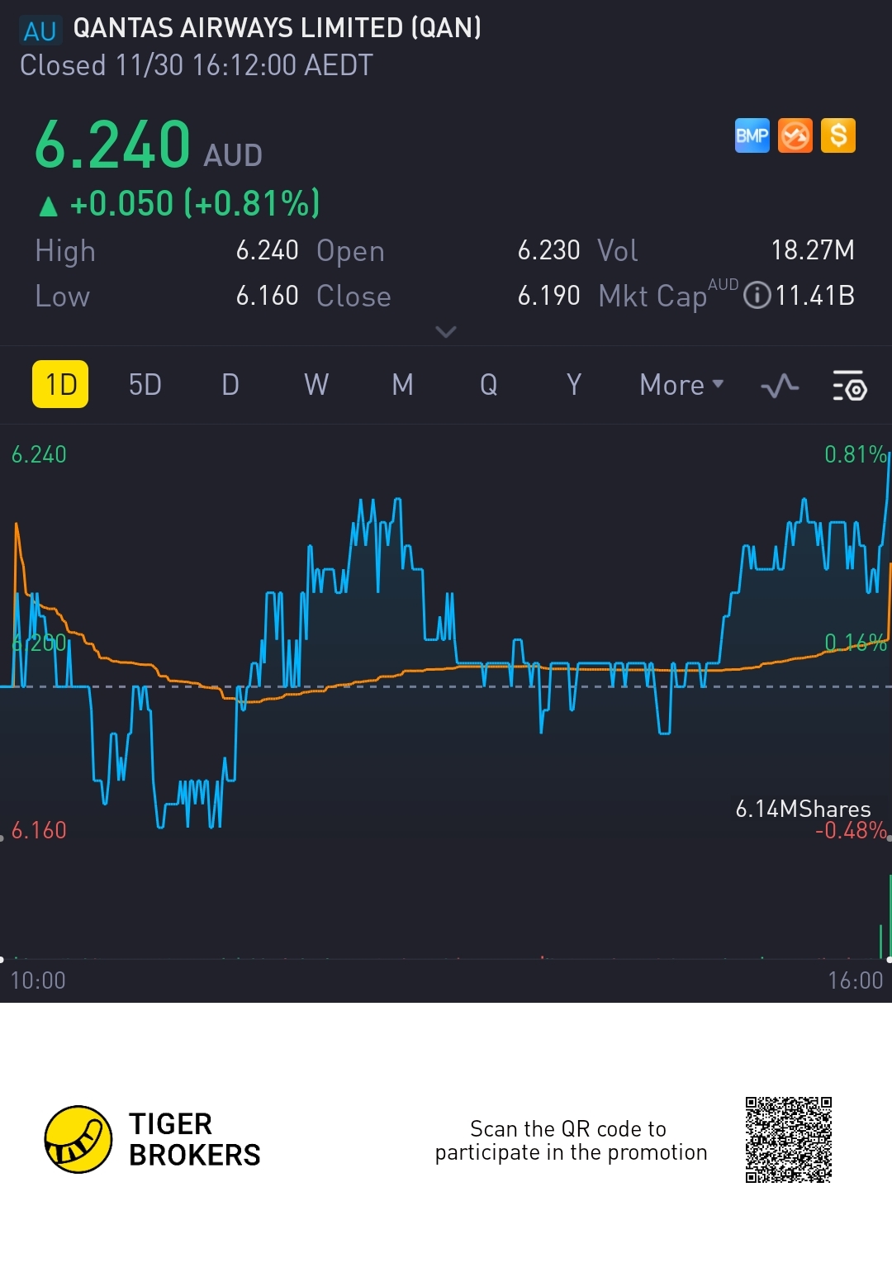
Task: Open the chart indicator waveform icon
Action: coord(780,386)
